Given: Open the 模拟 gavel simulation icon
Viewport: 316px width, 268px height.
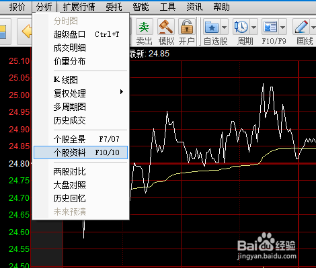Looking at the screenshot, I should 166,27.
